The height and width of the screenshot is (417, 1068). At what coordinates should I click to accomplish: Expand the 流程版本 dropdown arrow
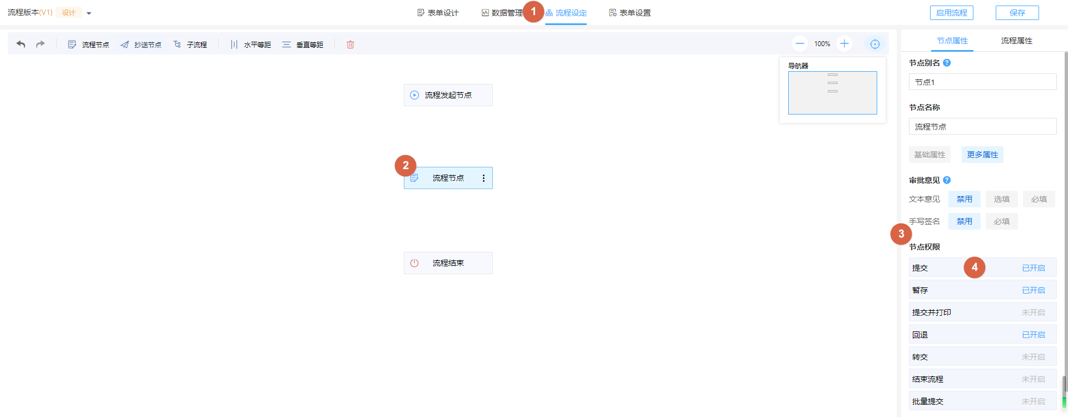(x=89, y=13)
